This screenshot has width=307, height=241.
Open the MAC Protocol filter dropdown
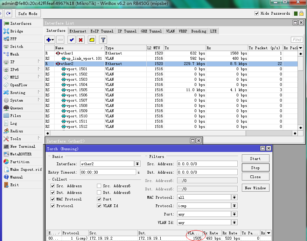pyautogui.click(x=234, y=197)
